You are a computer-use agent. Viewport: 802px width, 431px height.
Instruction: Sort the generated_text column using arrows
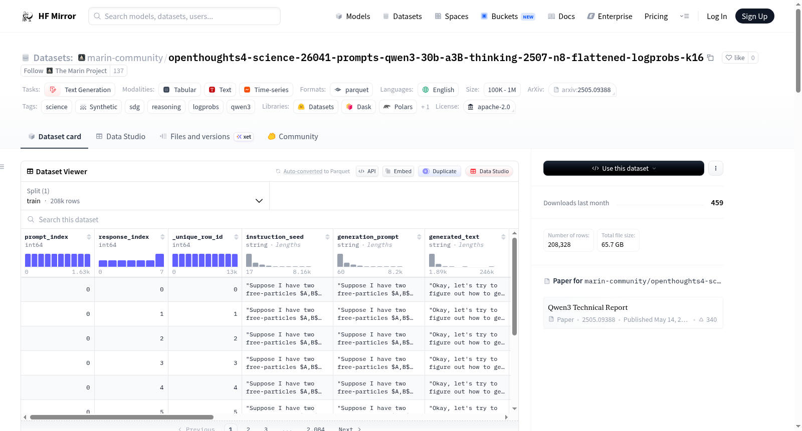click(503, 237)
